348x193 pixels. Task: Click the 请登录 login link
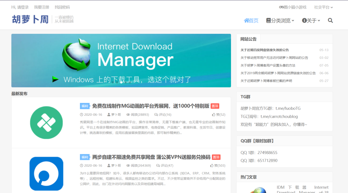(x=23, y=7)
